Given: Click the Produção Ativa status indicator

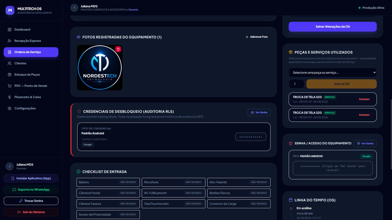Looking at the screenshot, I should tap(371, 8).
